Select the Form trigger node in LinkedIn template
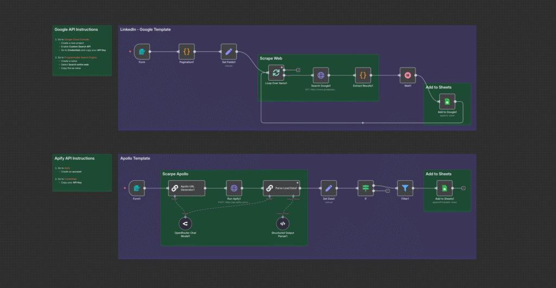This screenshot has height=288, width=556. [142, 52]
